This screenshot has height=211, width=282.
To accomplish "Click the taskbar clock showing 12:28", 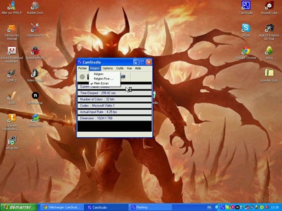I will (275, 207).
